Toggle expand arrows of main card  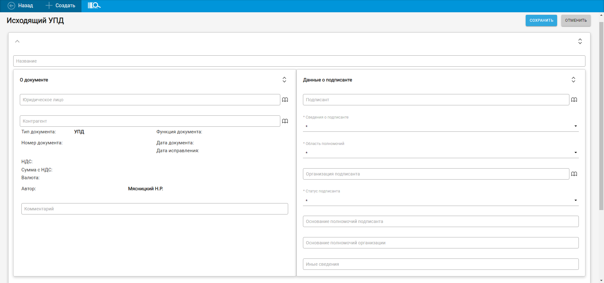click(x=580, y=41)
